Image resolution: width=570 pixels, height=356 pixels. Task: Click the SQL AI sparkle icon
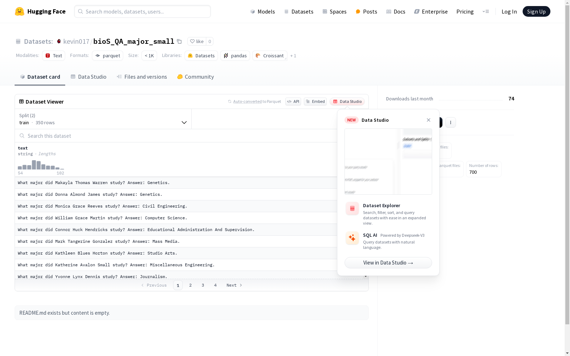pos(352,238)
